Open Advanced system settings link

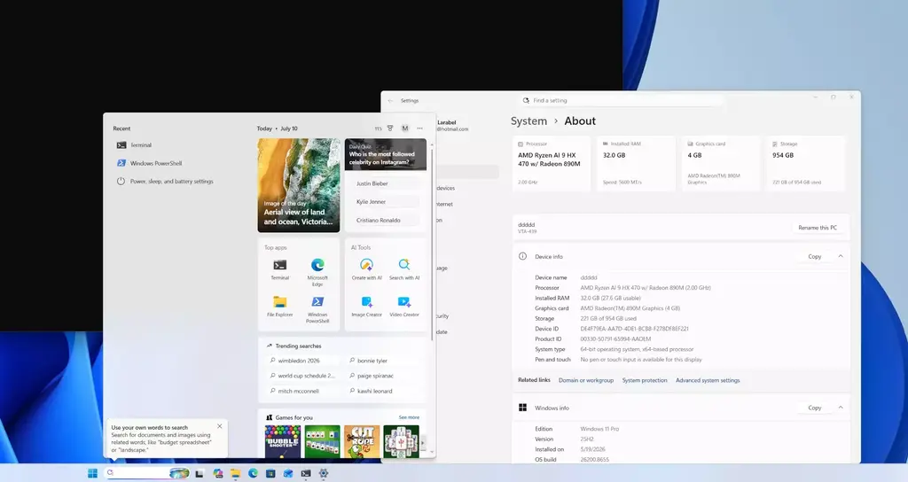click(x=708, y=380)
